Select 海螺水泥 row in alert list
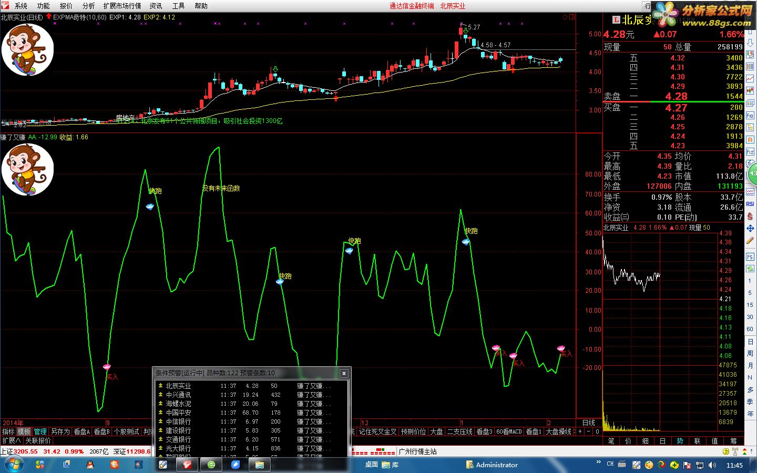757x473 pixels. [251, 404]
